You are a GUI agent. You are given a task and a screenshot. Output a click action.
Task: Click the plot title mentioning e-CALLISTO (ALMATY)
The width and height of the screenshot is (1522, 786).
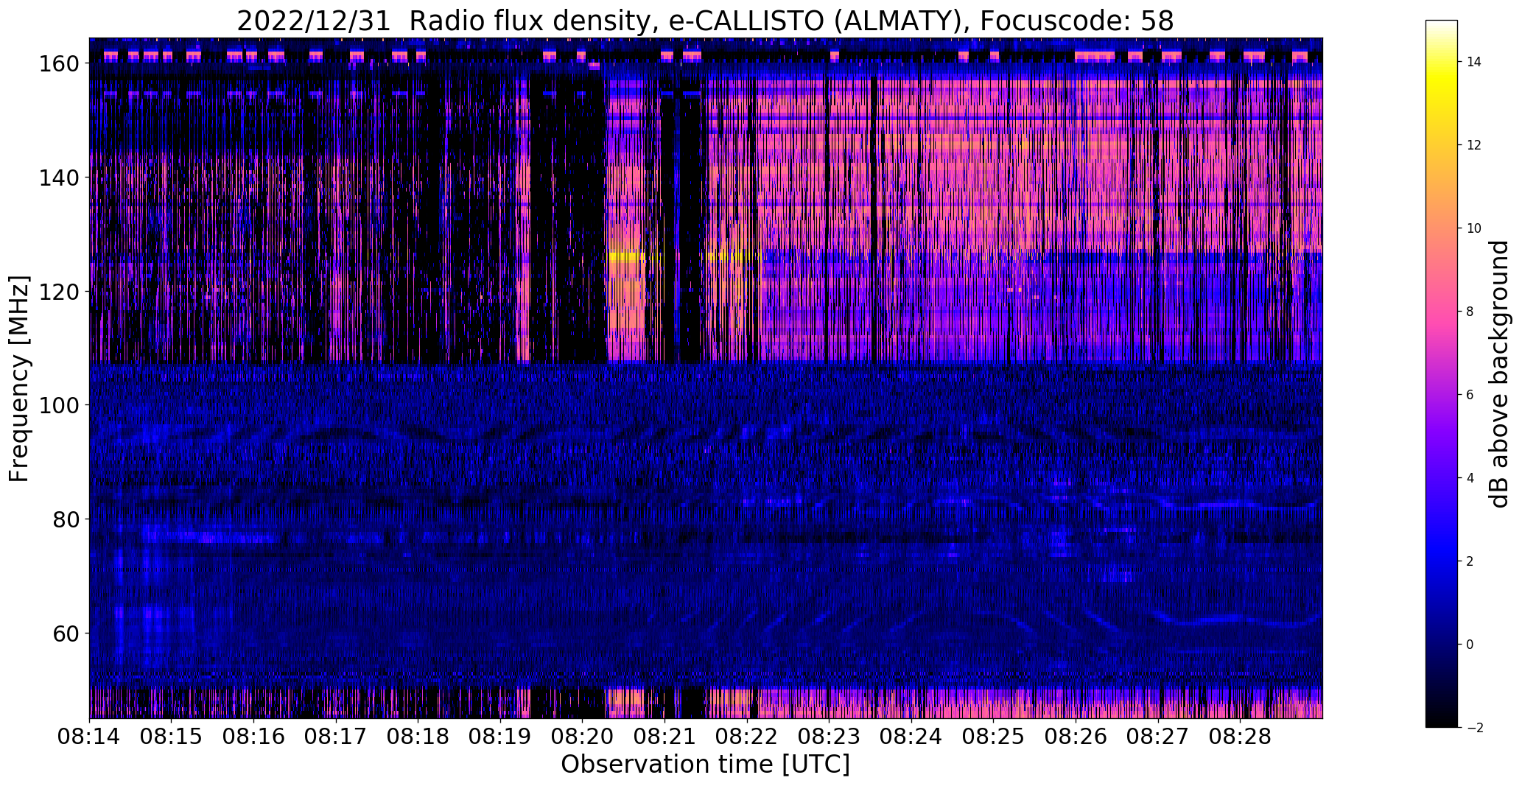coord(705,21)
